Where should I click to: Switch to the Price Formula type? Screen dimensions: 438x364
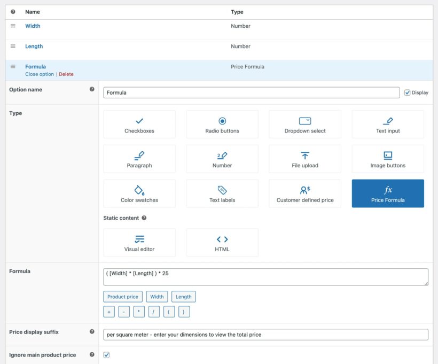click(388, 193)
